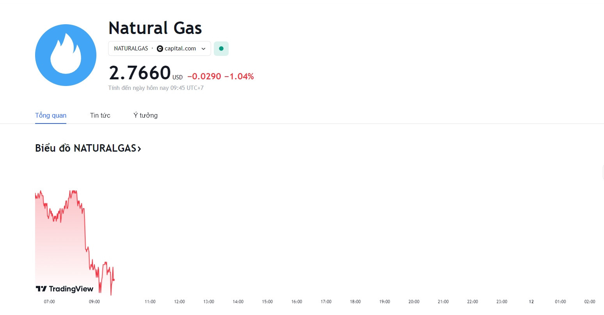Image resolution: width=604 pixels, height=315 pixels.
Task: Click the 12 date marker on time axis
Action: tap(531, 302)
